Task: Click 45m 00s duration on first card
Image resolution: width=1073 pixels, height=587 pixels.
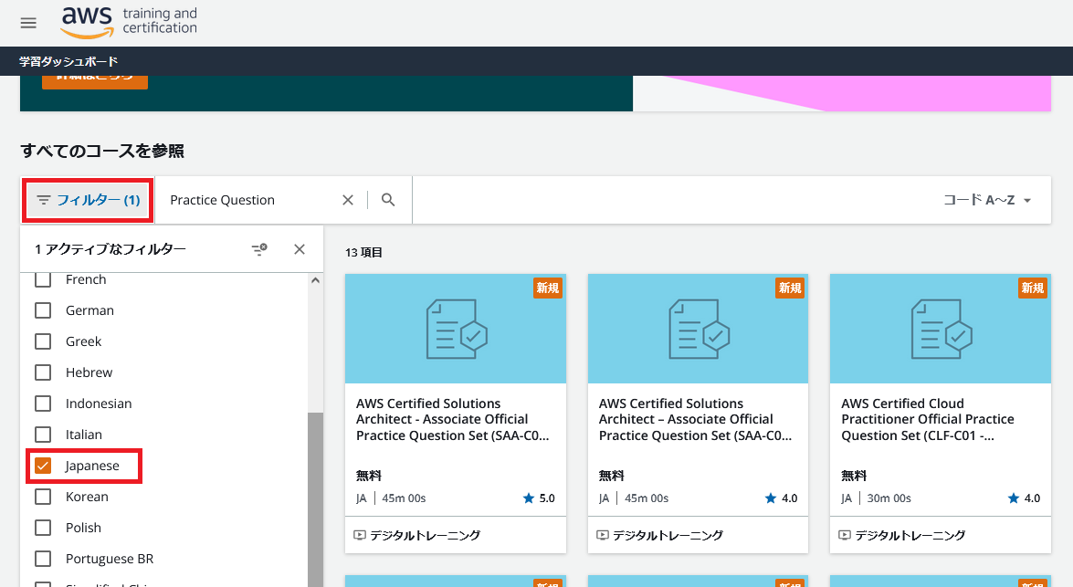Action: [404, 498]
